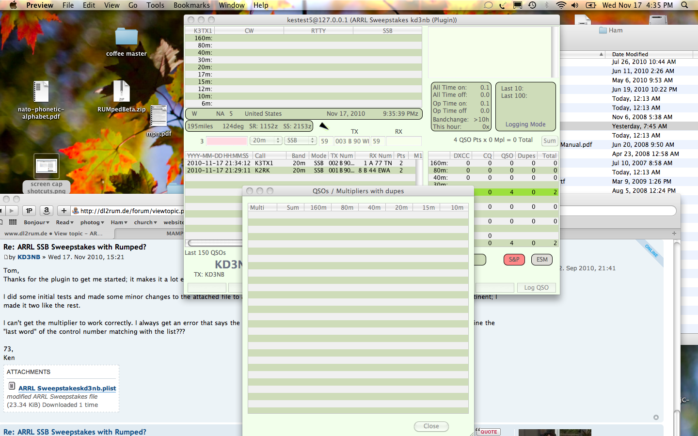Select the RUMpedBeta.zip archive icon

pos(121,91)
